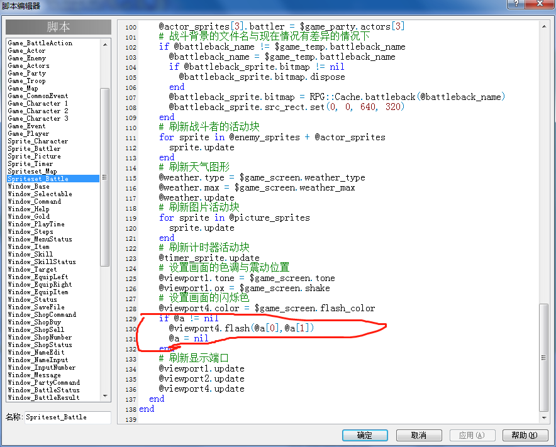Select the Window_BattleResult script
This screenshot has width=556, height=447.
(44, 397)
